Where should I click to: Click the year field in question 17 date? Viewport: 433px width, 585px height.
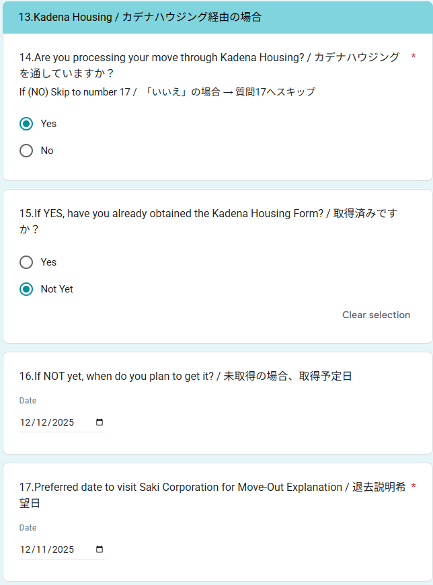pyautogui.click(x=63, y=549)
